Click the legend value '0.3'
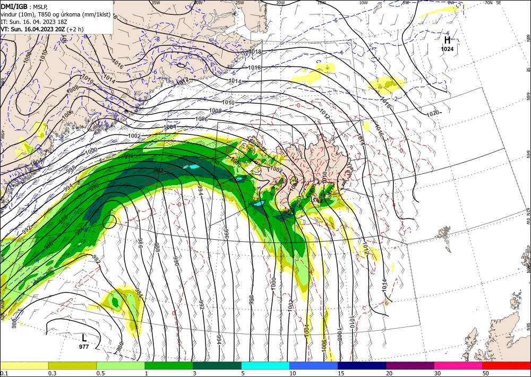The image size is (531, 377). tap(52, 373)
